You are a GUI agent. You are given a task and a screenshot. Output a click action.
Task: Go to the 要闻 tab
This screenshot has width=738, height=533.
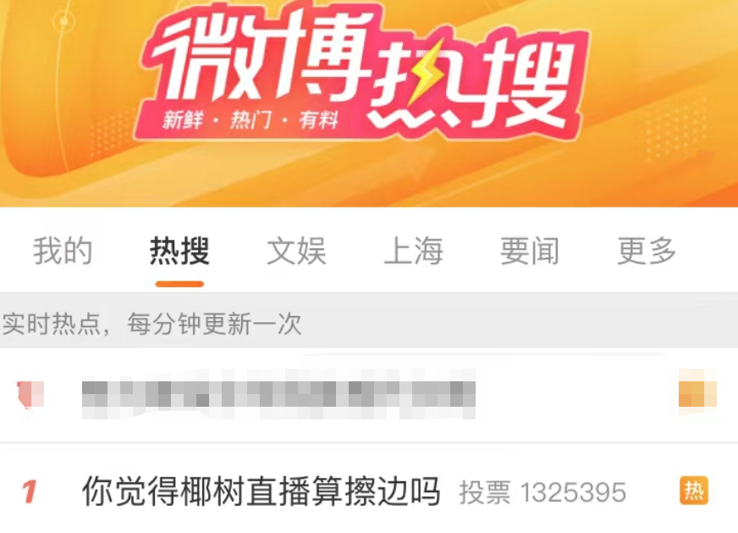[530, 251]
